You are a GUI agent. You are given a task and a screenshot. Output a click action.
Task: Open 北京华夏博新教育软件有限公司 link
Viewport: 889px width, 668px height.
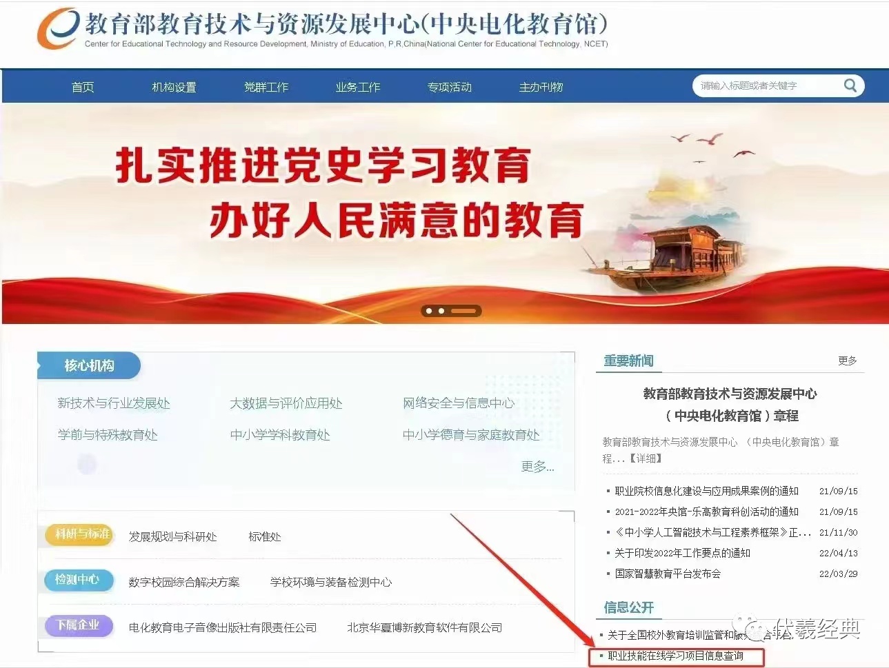(425, 627)
